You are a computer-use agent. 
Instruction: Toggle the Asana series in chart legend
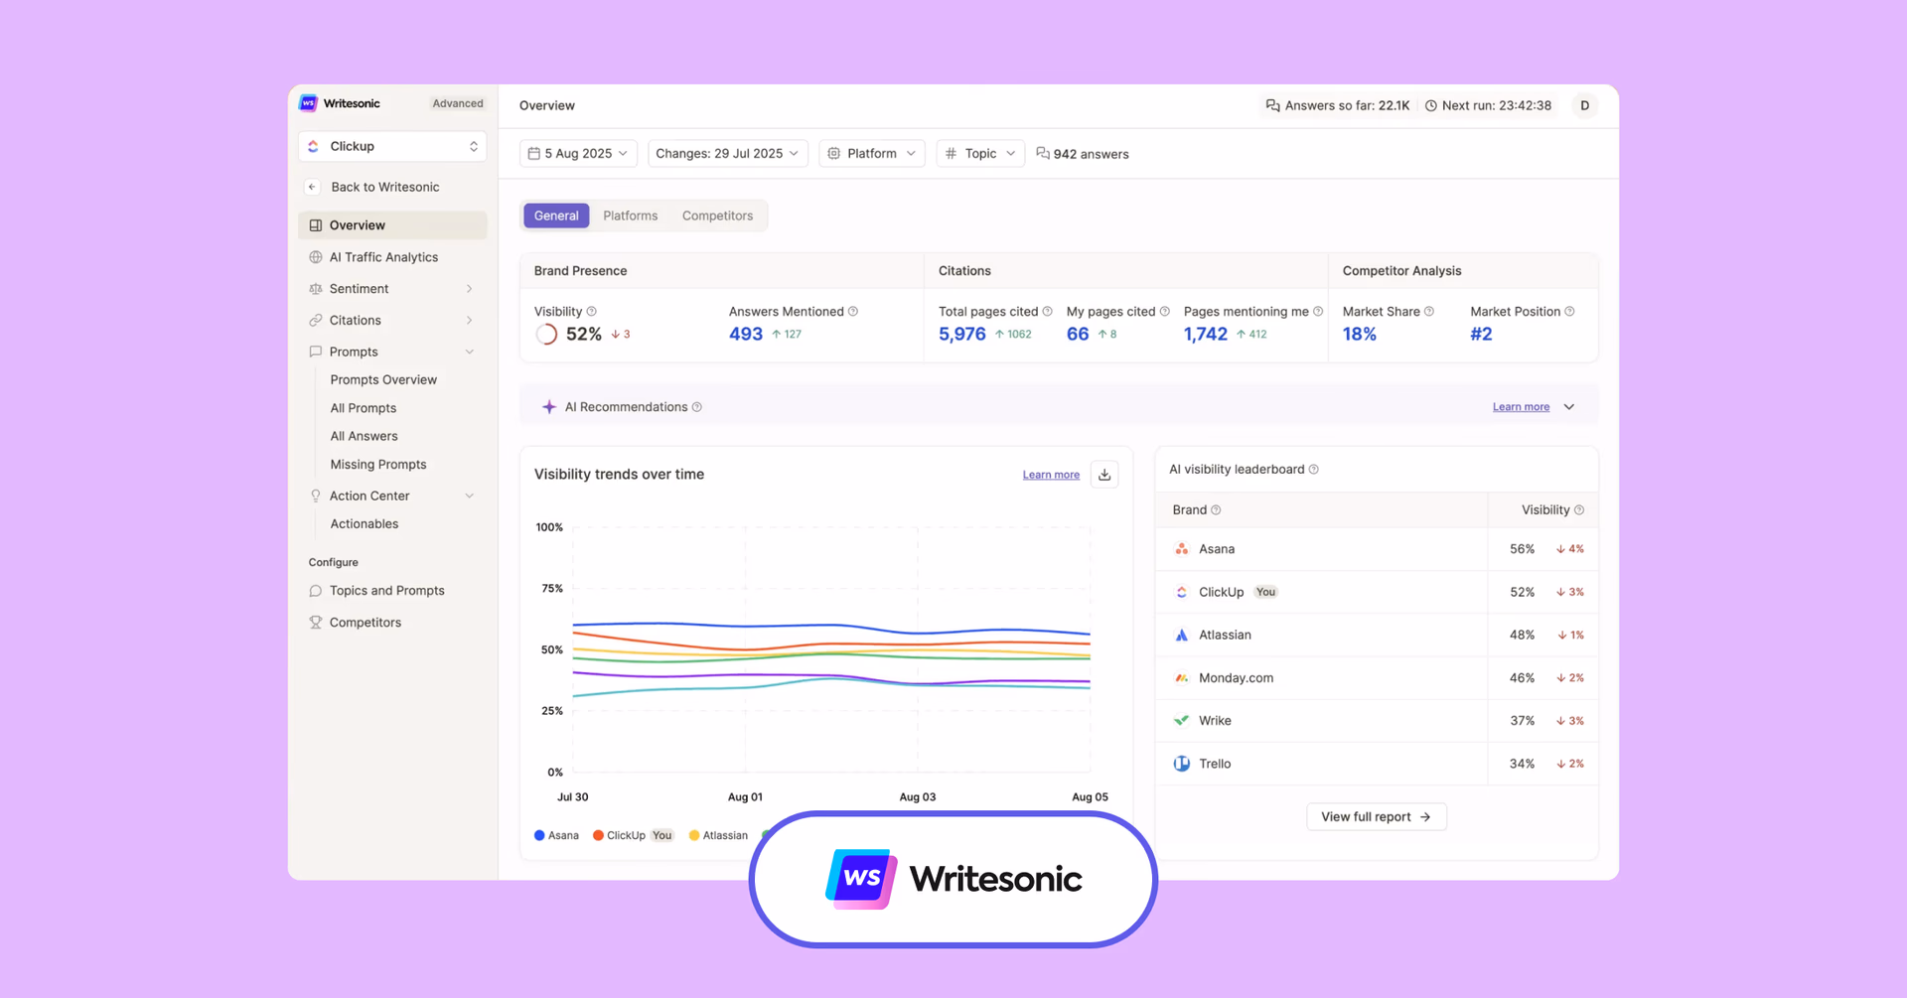coord(556,835)
